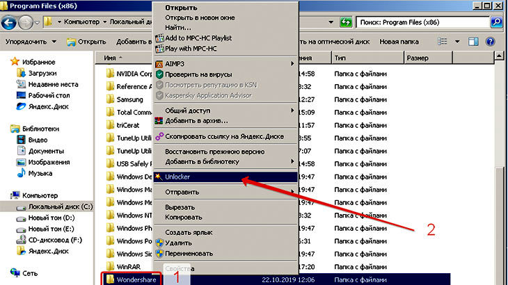508x285 pixels.
Task: Choose Add to MPC-HC Playlist
Action: (225, 38)
